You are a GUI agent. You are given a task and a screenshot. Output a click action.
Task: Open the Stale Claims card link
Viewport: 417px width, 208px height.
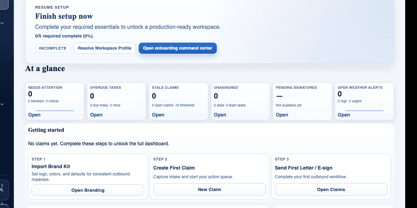point(158,115)
